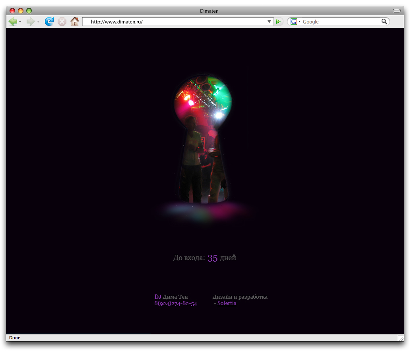This screenshot has height=356, width=419.
Task: Click the Dimaten window title
Action: pos(209,11)
